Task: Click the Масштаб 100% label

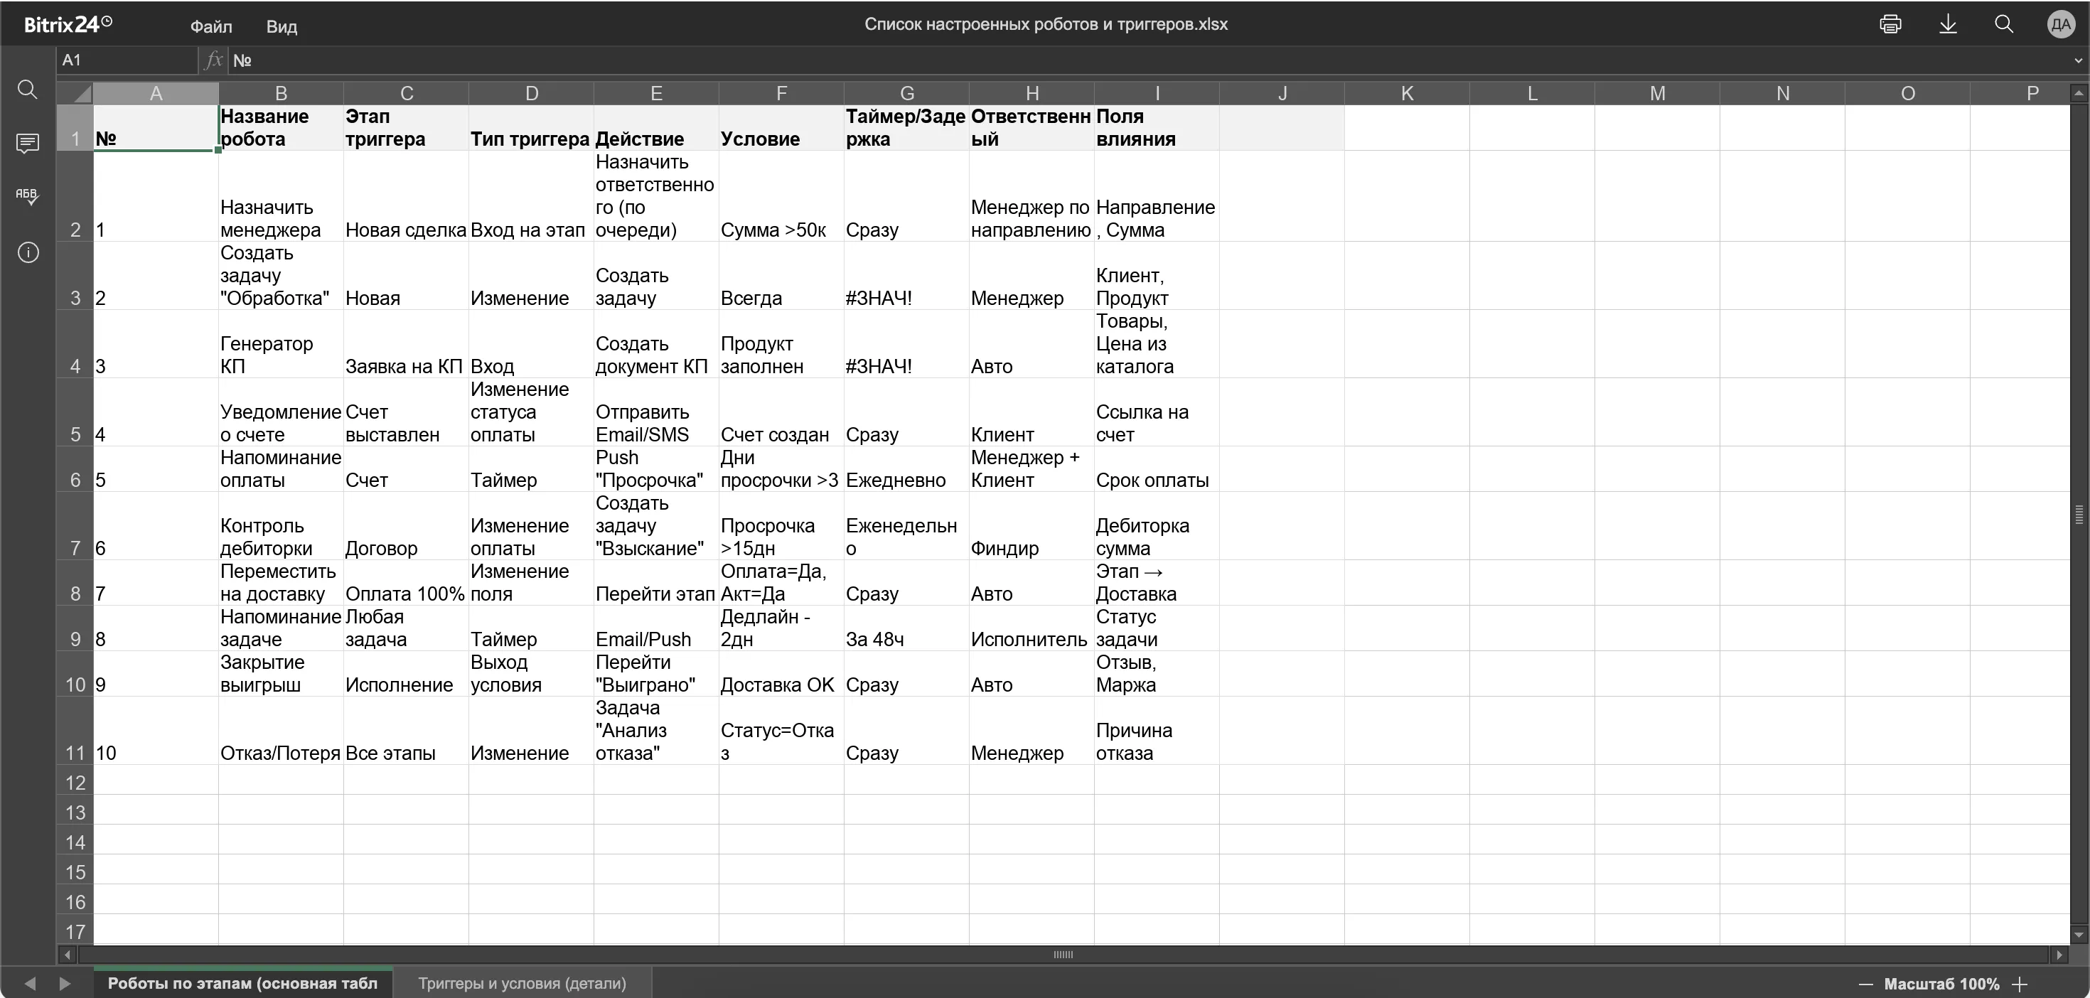Action: [1941, 983]
